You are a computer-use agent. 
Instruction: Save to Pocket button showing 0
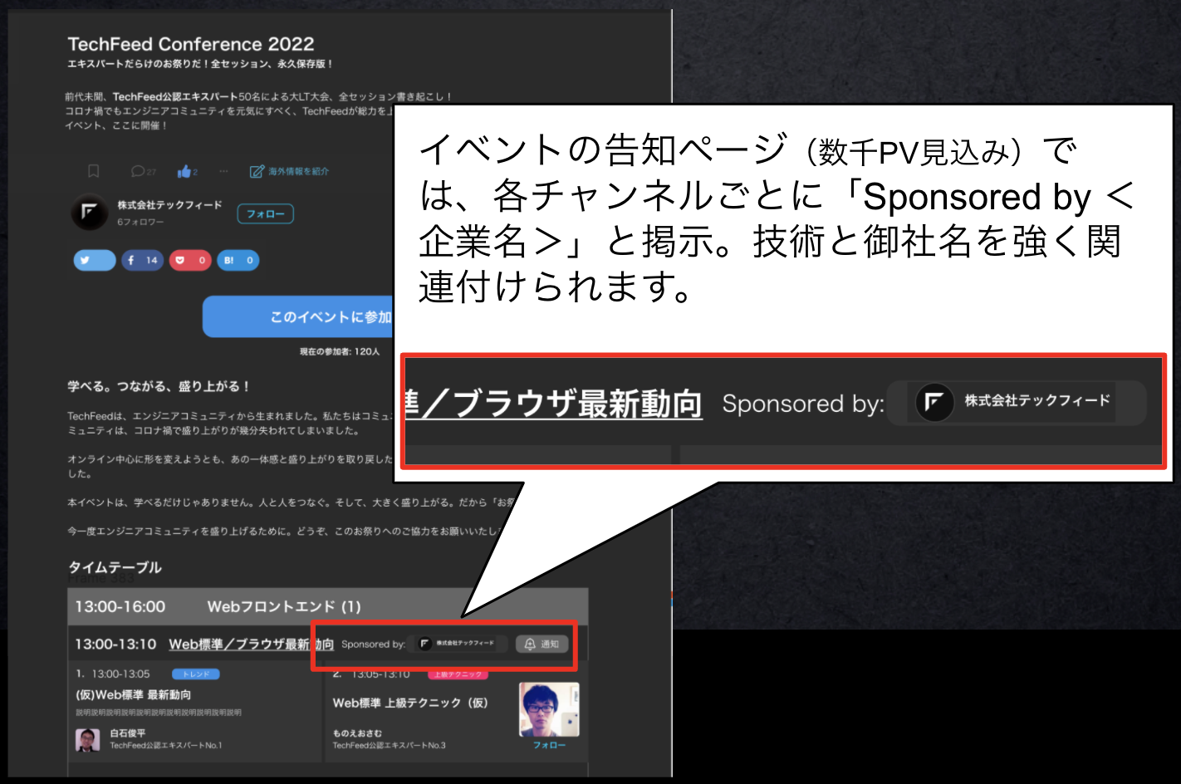click(190, 260)
